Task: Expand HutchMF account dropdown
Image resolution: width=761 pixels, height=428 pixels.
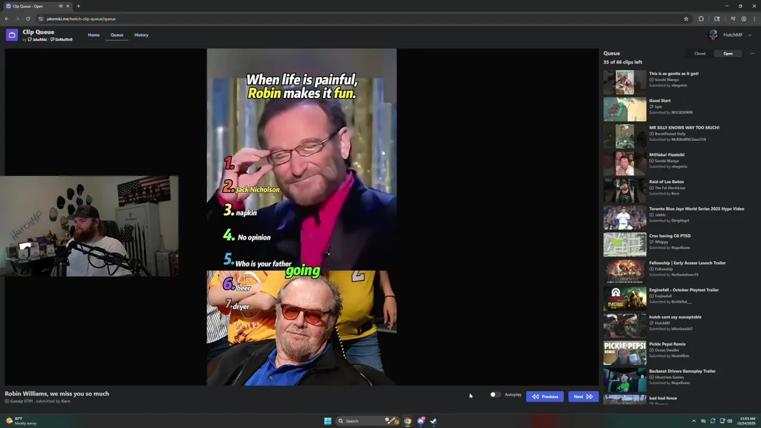Action: point(750,35)
